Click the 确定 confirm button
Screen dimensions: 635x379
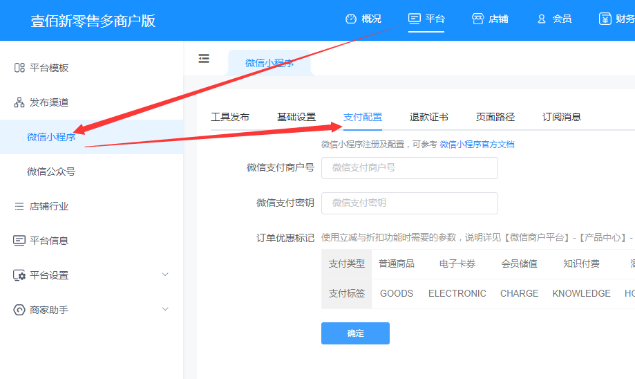pyautogui.click(x=355, y=333)
